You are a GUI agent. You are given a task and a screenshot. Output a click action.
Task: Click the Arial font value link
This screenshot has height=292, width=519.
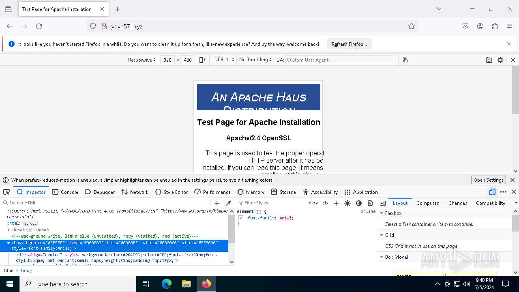click(285, 218)
